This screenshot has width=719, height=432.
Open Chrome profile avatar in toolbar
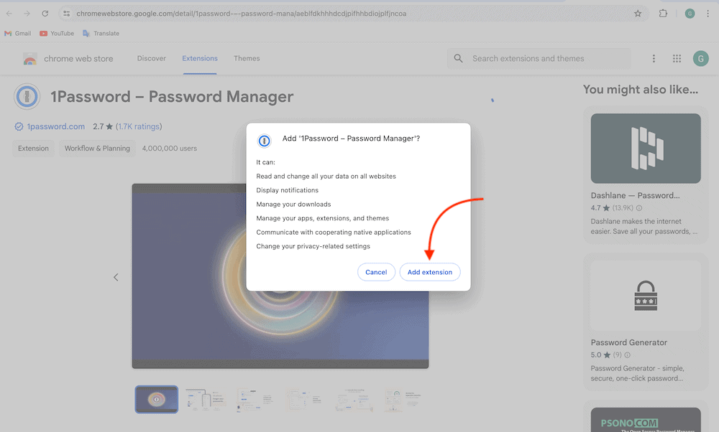point(690,14)
